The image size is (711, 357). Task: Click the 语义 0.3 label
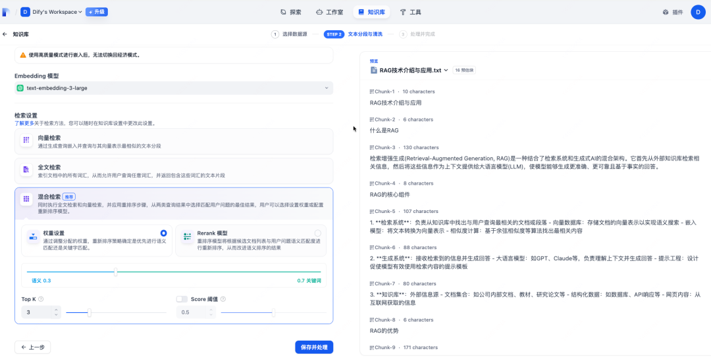click(41, 281)
